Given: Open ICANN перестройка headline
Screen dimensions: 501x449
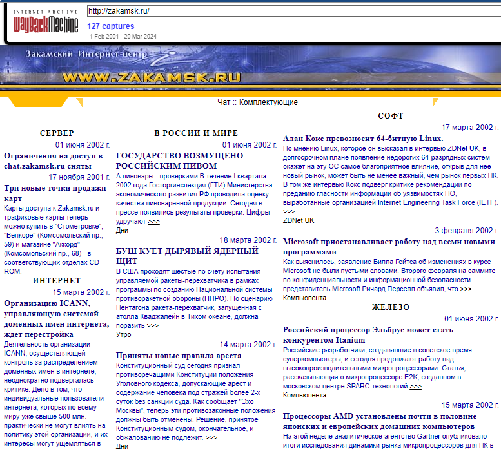Looking at the screenshot, I should [x=56, y=318].
